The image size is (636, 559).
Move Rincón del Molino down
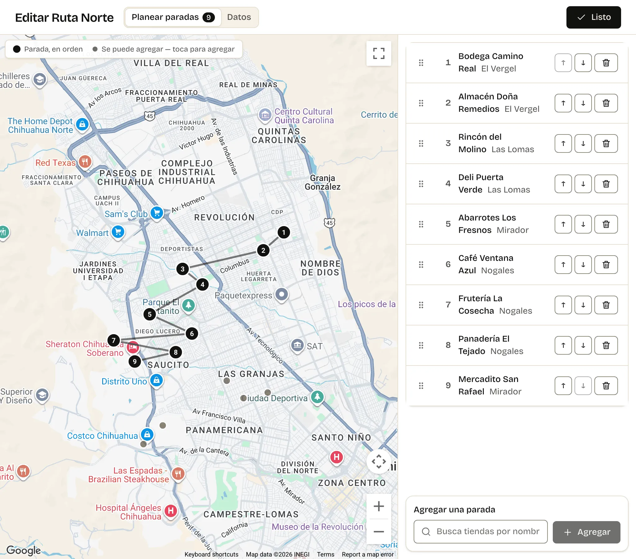pos(583,143)
